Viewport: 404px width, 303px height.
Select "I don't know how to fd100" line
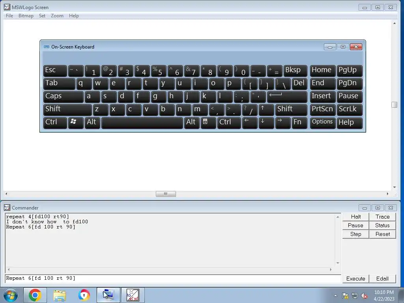[47, 222]
